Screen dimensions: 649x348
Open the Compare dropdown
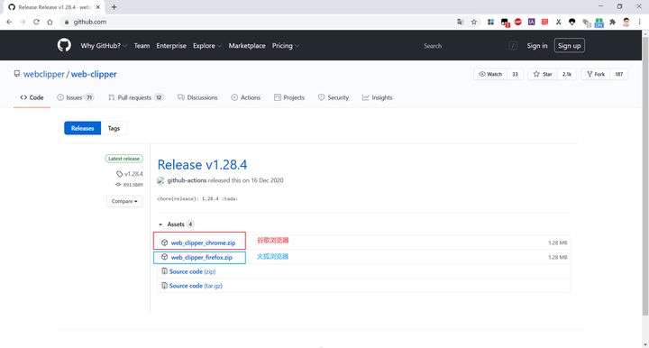pos(124,201)
